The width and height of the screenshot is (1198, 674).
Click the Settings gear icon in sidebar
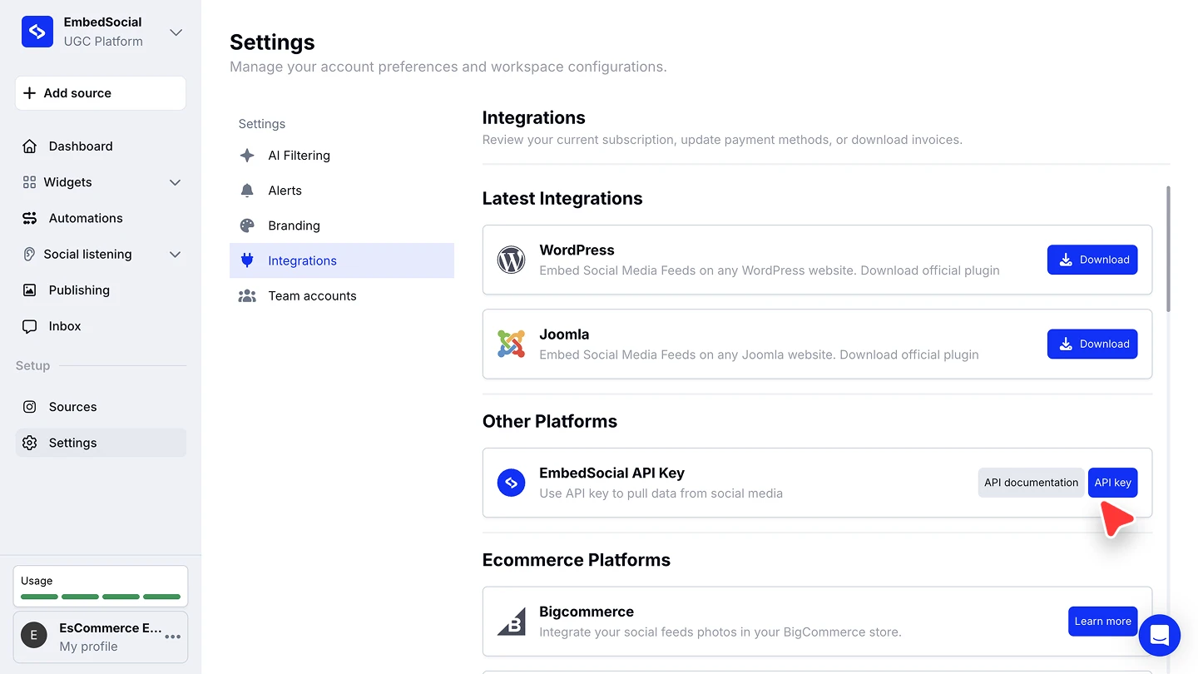point(30,443)
